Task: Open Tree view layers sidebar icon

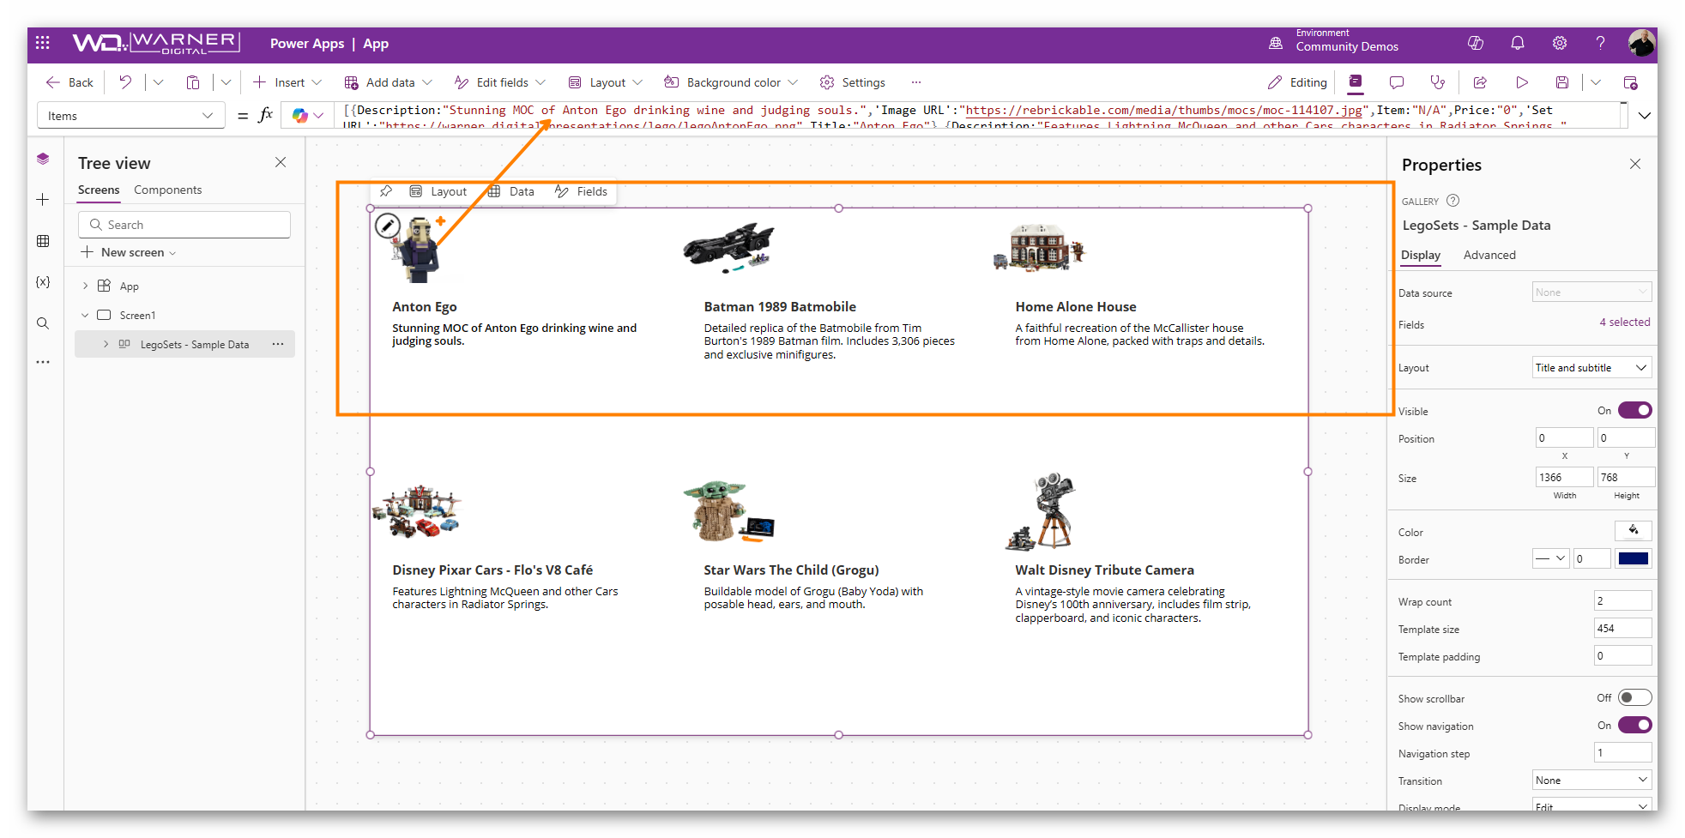Action: (43, 159)
